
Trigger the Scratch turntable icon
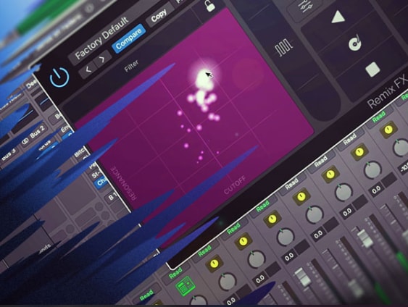pyautogui.click(x=355, y=43)
